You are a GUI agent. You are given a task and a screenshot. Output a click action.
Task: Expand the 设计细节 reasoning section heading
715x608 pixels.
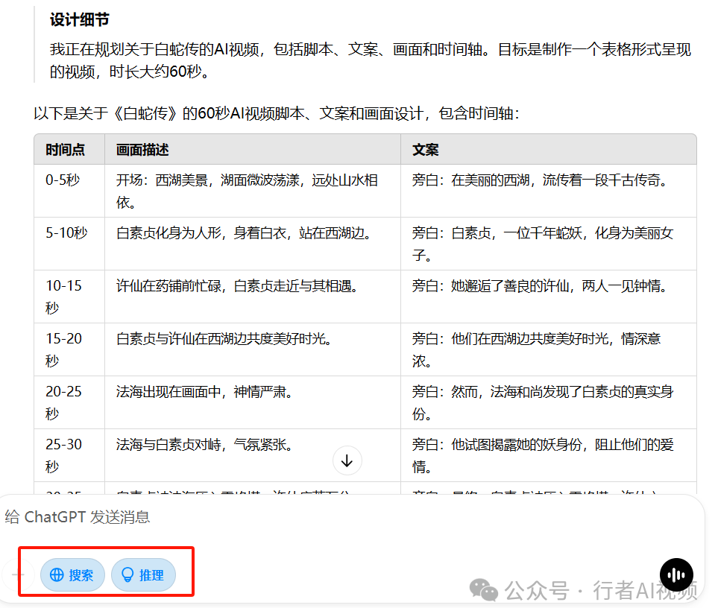pos(80,20)
